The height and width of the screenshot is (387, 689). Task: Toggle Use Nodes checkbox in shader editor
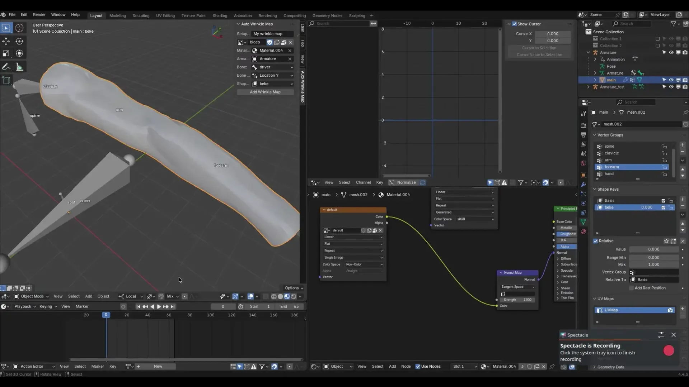(418, 367)
